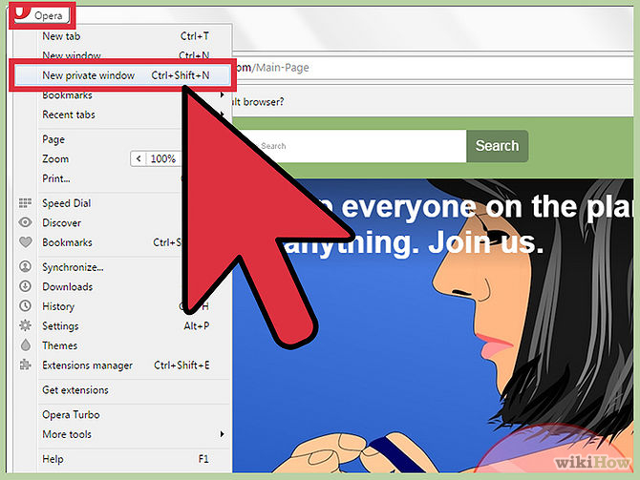Viewport: 640px width, 480px height.
Task: Click the Synchronize account icon
Action: coord(25,267)
